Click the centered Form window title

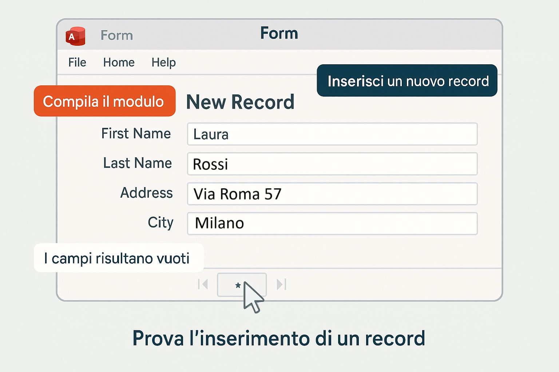point(279,33)
